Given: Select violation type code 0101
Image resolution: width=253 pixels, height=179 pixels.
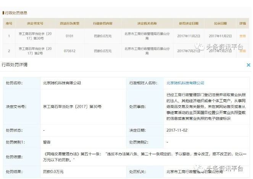Looking at the screenshot, I should coord(69,36).
